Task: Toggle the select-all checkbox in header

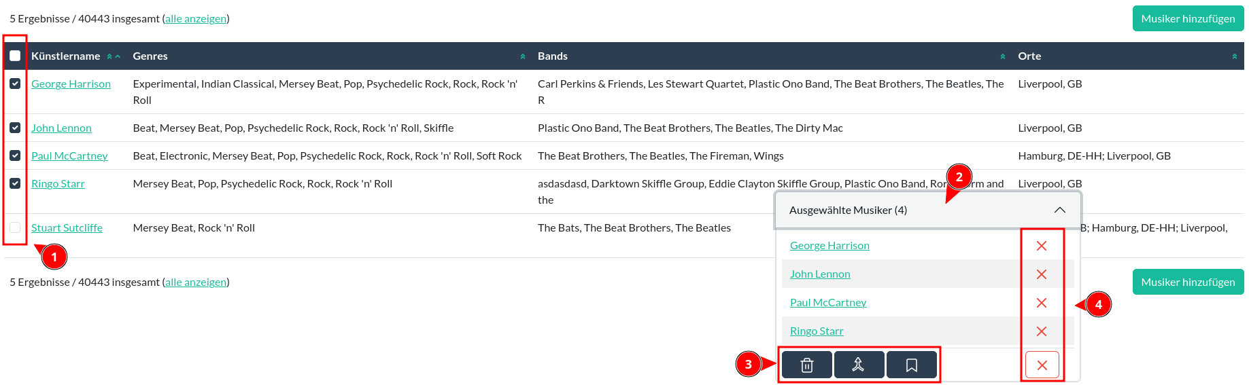Action: click(15, 56)
